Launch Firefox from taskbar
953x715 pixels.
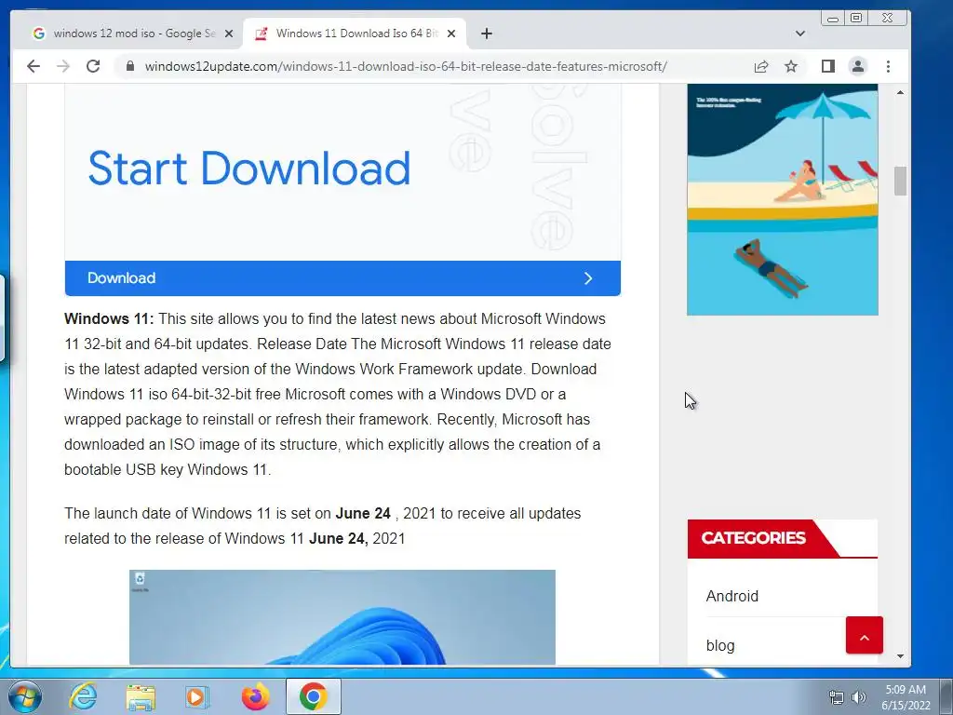click(255, 696)
